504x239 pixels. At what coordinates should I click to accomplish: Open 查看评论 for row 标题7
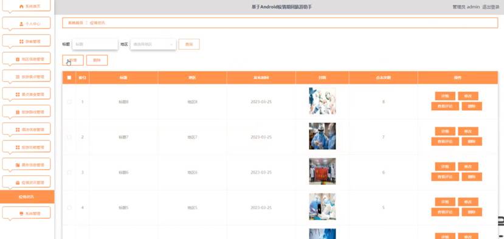[445, 142]
